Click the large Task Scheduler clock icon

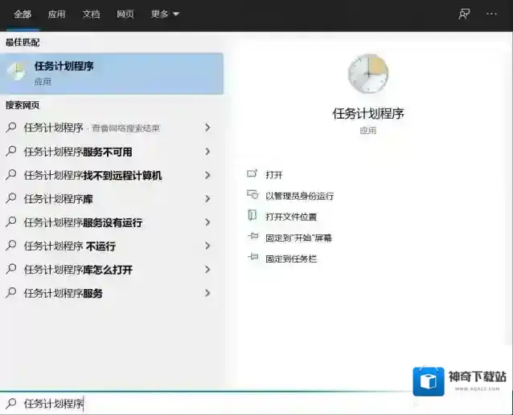pos(367,75)
